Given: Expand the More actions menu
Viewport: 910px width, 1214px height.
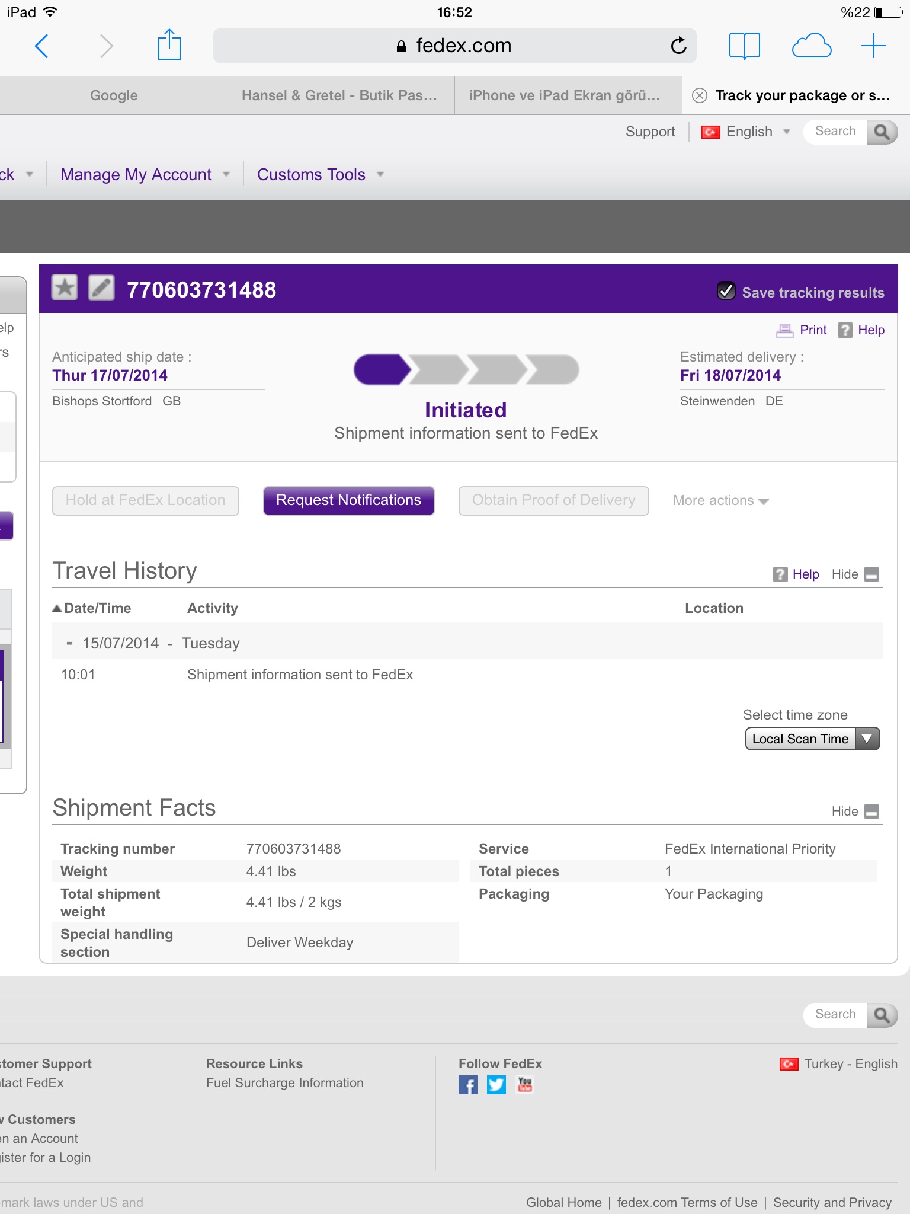Looking at the screenshot, I should [x=720, y=501].
